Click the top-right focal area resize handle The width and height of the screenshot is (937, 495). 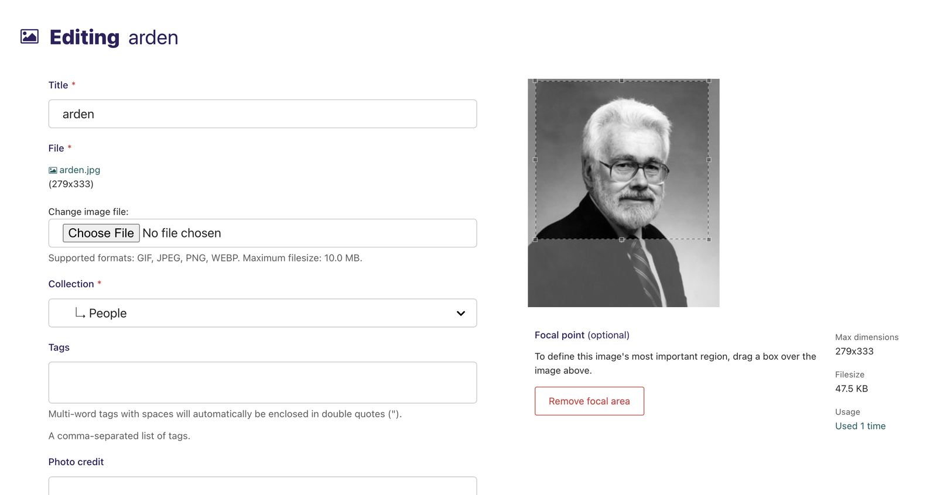click(x=709, y=81)
